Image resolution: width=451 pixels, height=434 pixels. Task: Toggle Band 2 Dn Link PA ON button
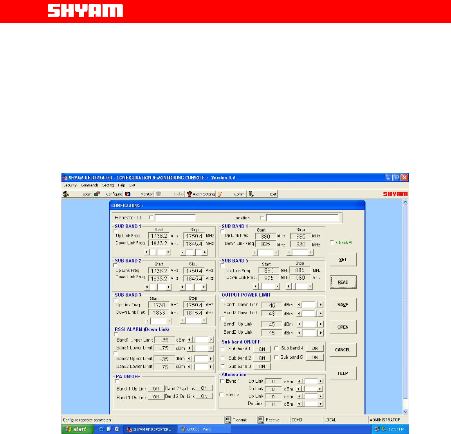pyautogui.click(x=204, y=396)
